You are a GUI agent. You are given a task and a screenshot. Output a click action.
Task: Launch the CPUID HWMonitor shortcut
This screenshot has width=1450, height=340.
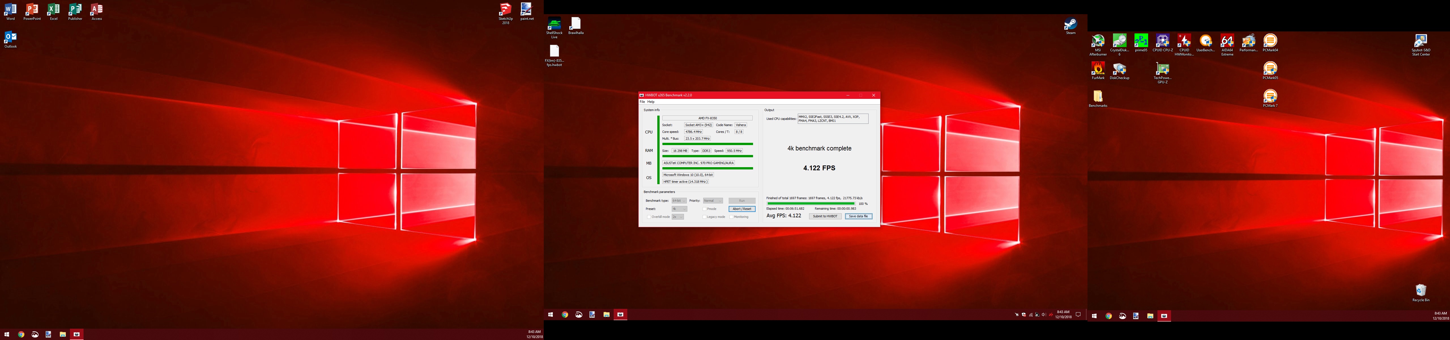1184,44
